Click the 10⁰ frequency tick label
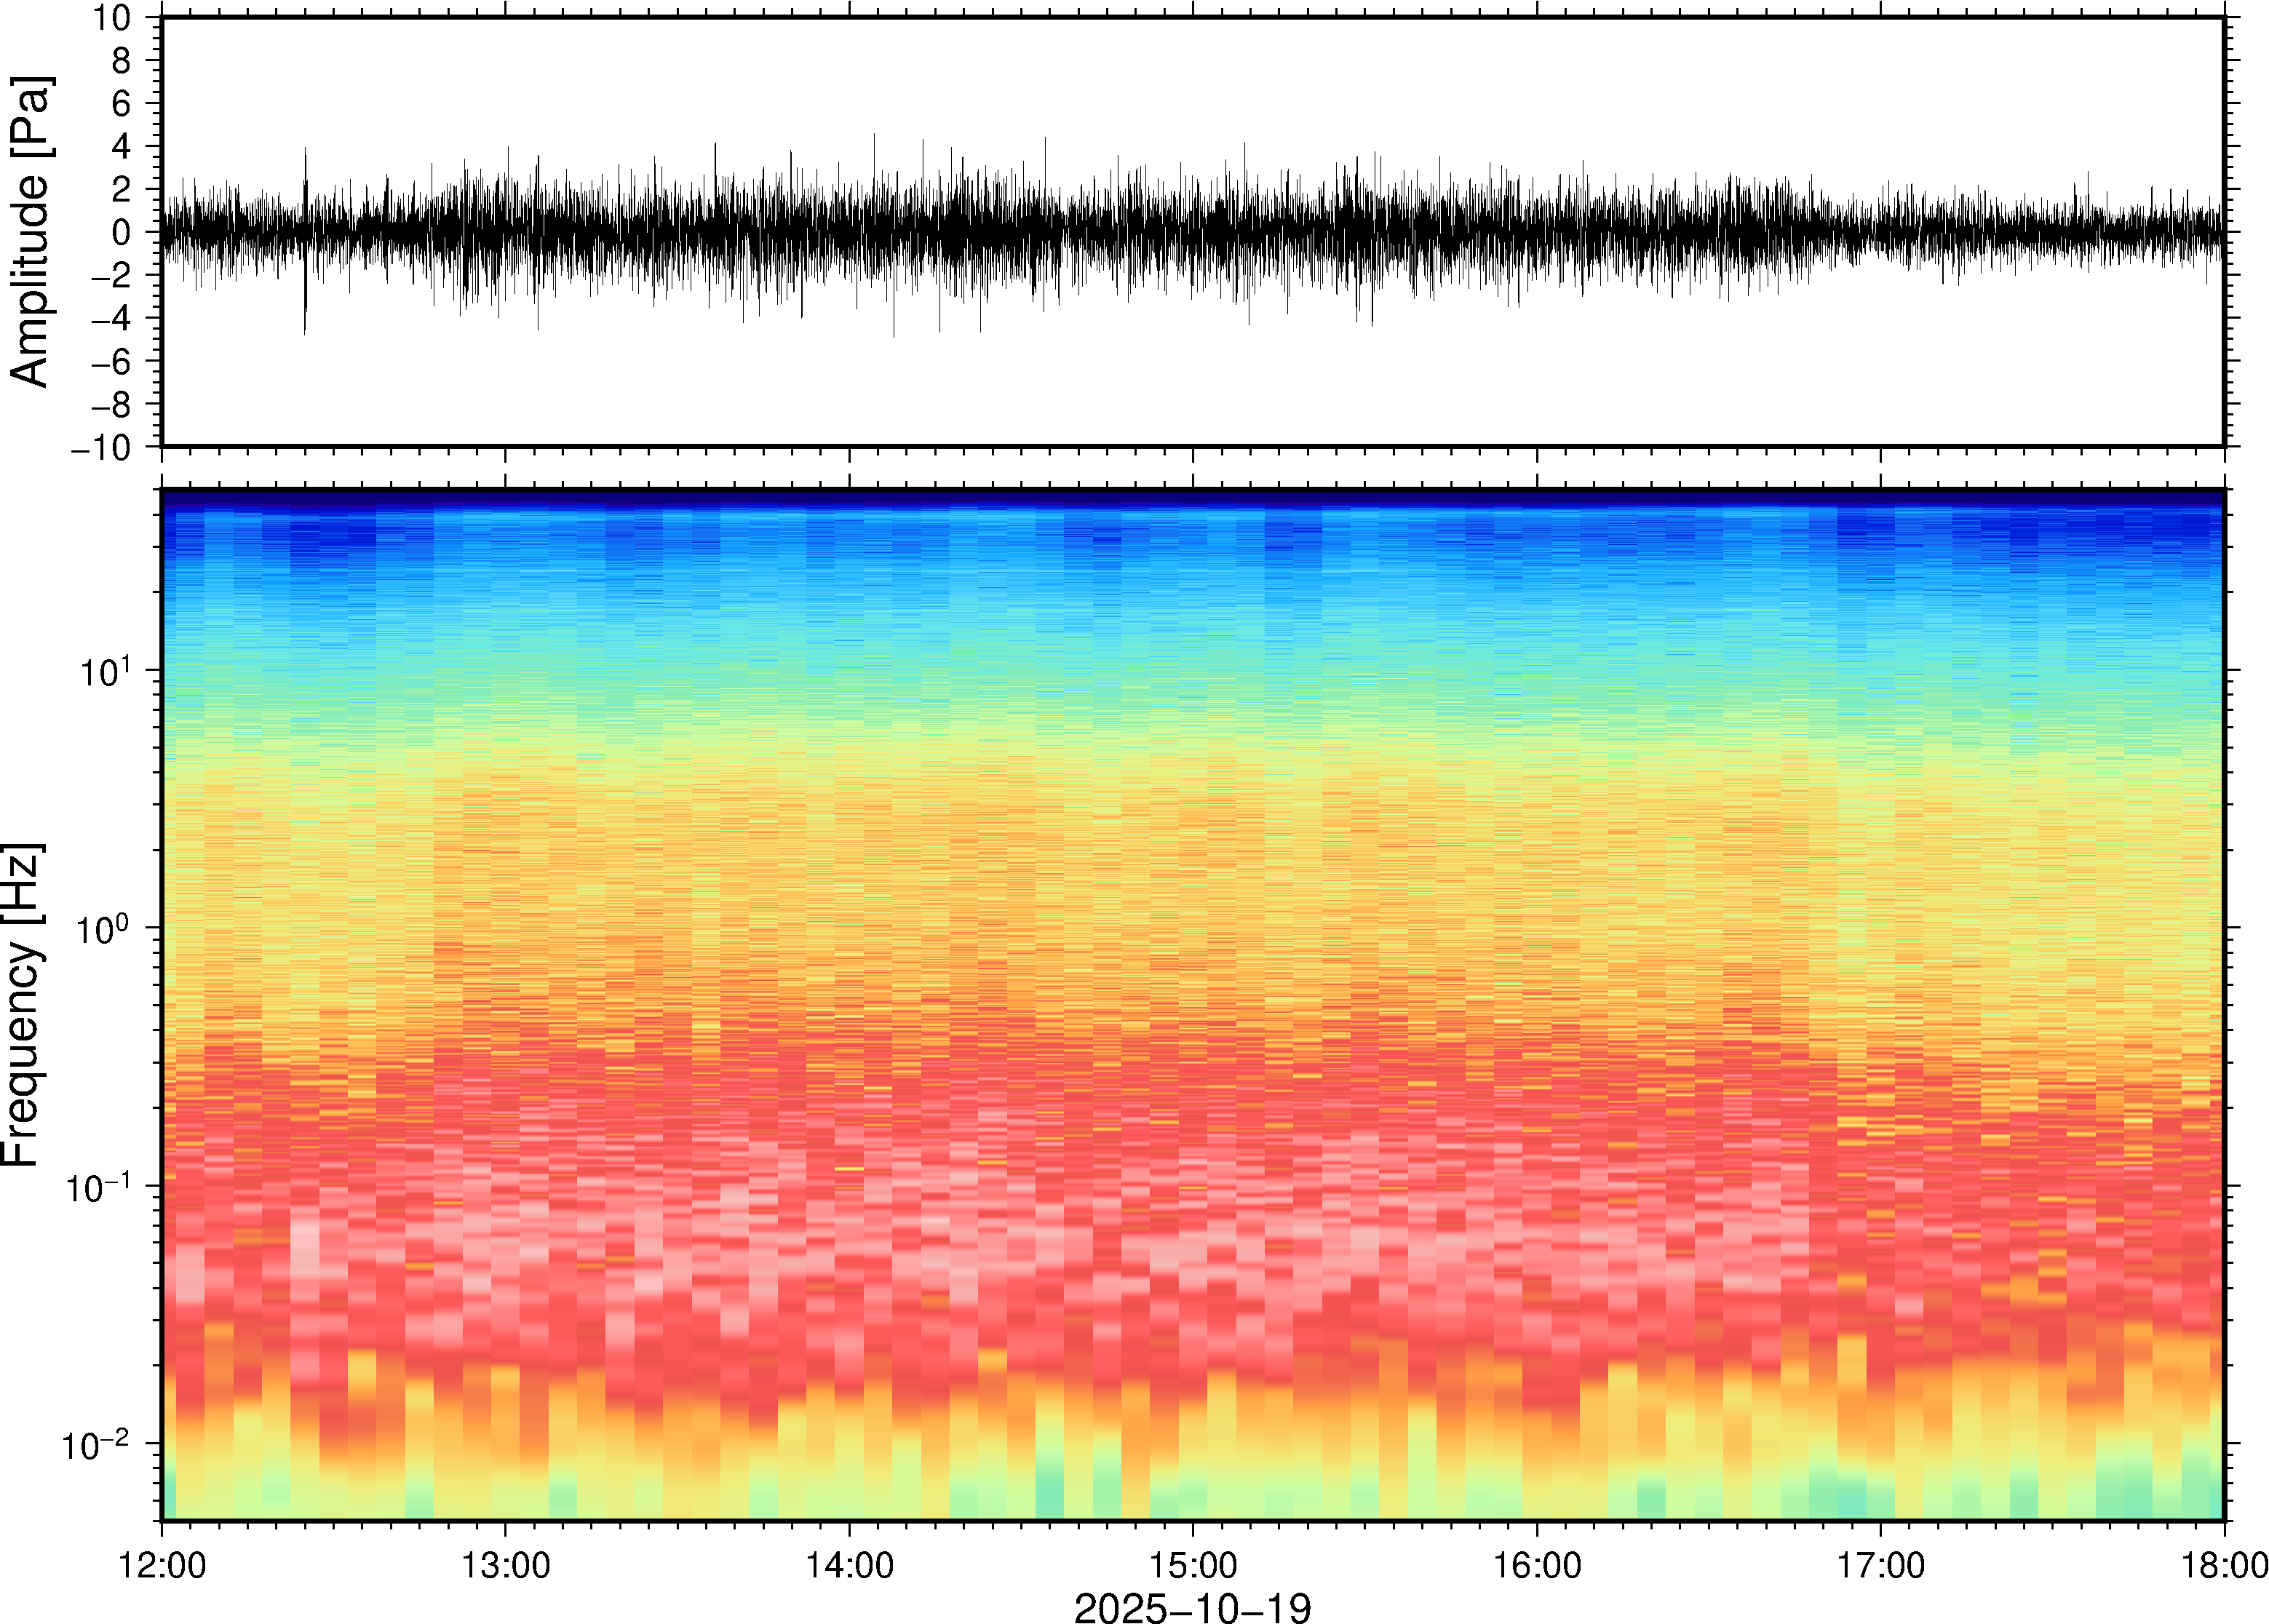The width and height of the screenshot is (2269, 1624). (104, 928)
